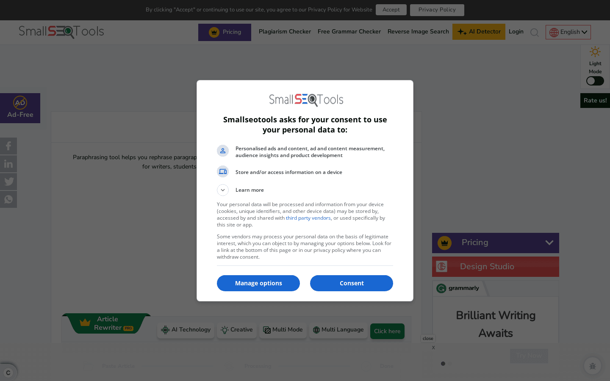Click the Creative mode icon
The width and height of the screenshot is (610, 381).
tap(225, 330)
